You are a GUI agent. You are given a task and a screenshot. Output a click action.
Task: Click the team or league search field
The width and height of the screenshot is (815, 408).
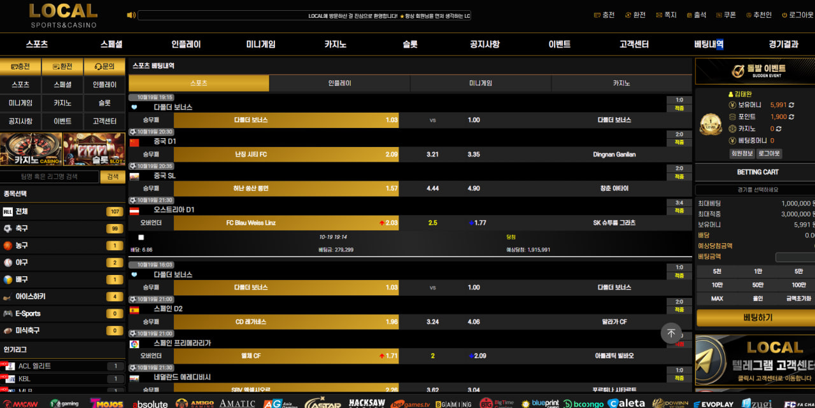coord(50,177)
